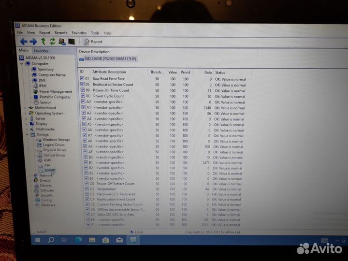
Task: Open the Help menu
Action: tap(107, 33)
